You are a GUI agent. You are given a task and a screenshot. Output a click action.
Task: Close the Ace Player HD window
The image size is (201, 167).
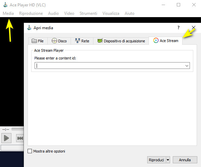click(x=194, y=5)
